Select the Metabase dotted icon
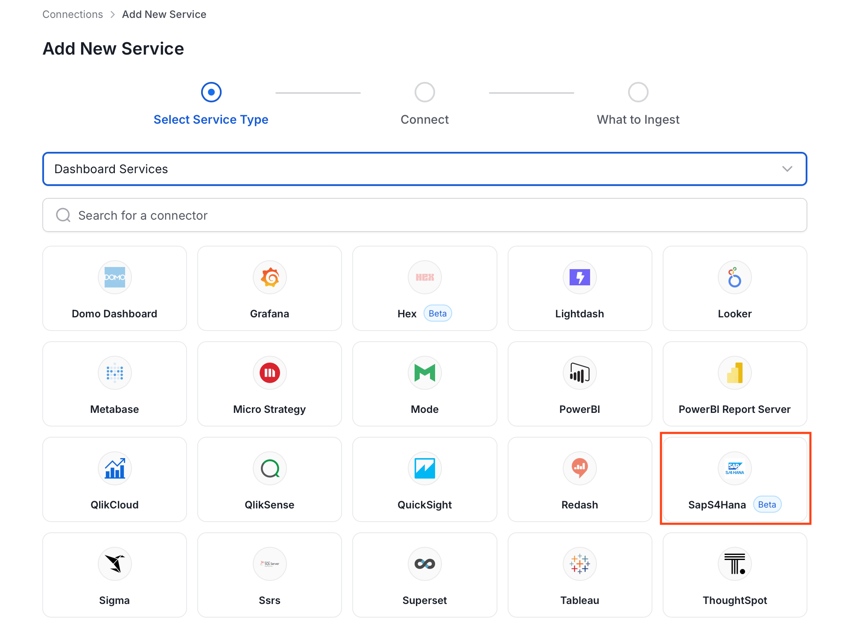This screenshot has height=627, width=842. (x=114, y=373)
